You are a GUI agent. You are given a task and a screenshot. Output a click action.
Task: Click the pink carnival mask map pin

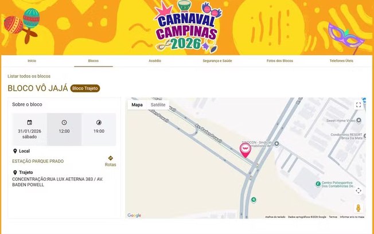(x=245, y=150)
